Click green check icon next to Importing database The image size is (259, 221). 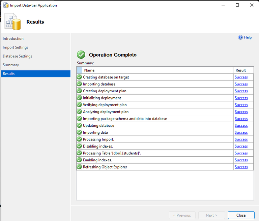pyautogui.click(x=79, y=84)
